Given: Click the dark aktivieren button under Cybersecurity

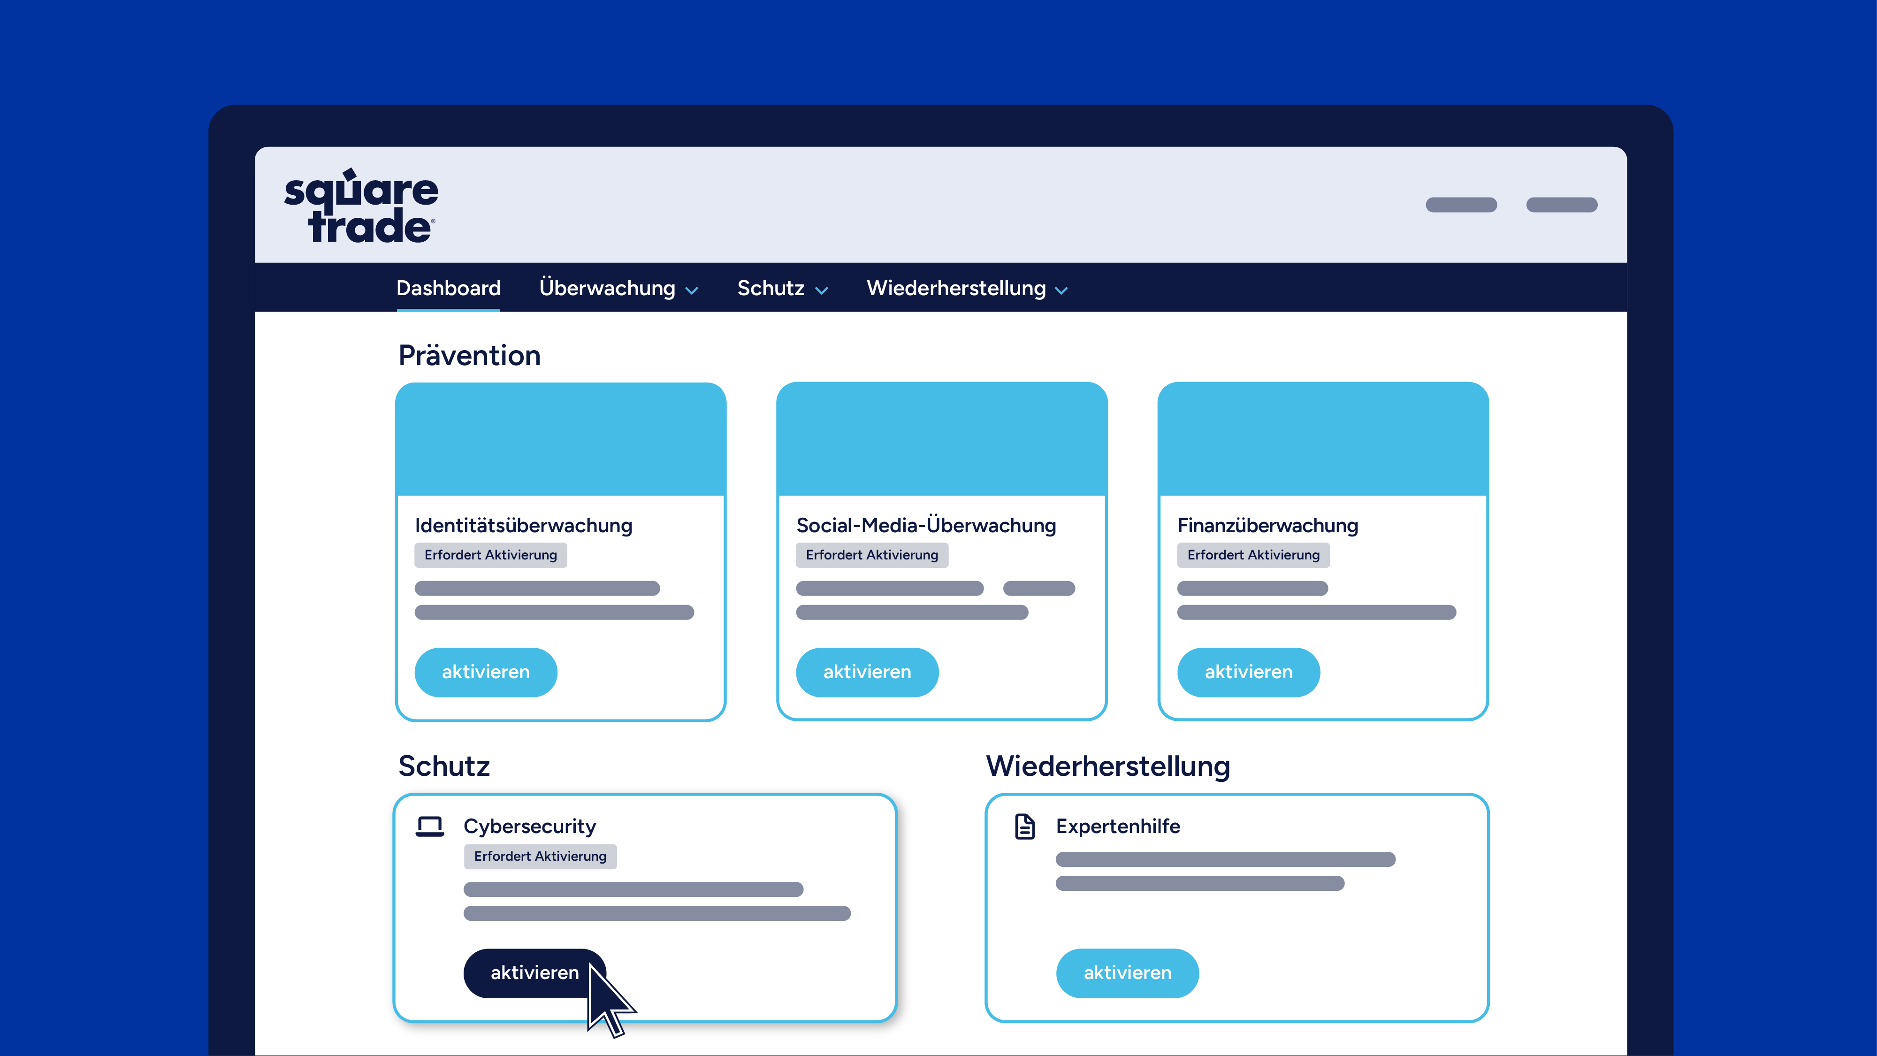Looking at the screenshot, I should [x=535, y=973].
